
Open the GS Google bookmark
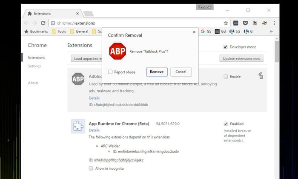click(x=206, y=32)
